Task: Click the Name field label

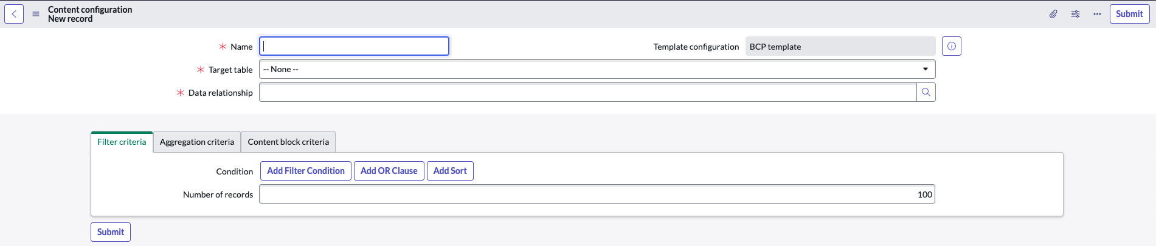Action: pyautogui.click(x=241, y=47)
